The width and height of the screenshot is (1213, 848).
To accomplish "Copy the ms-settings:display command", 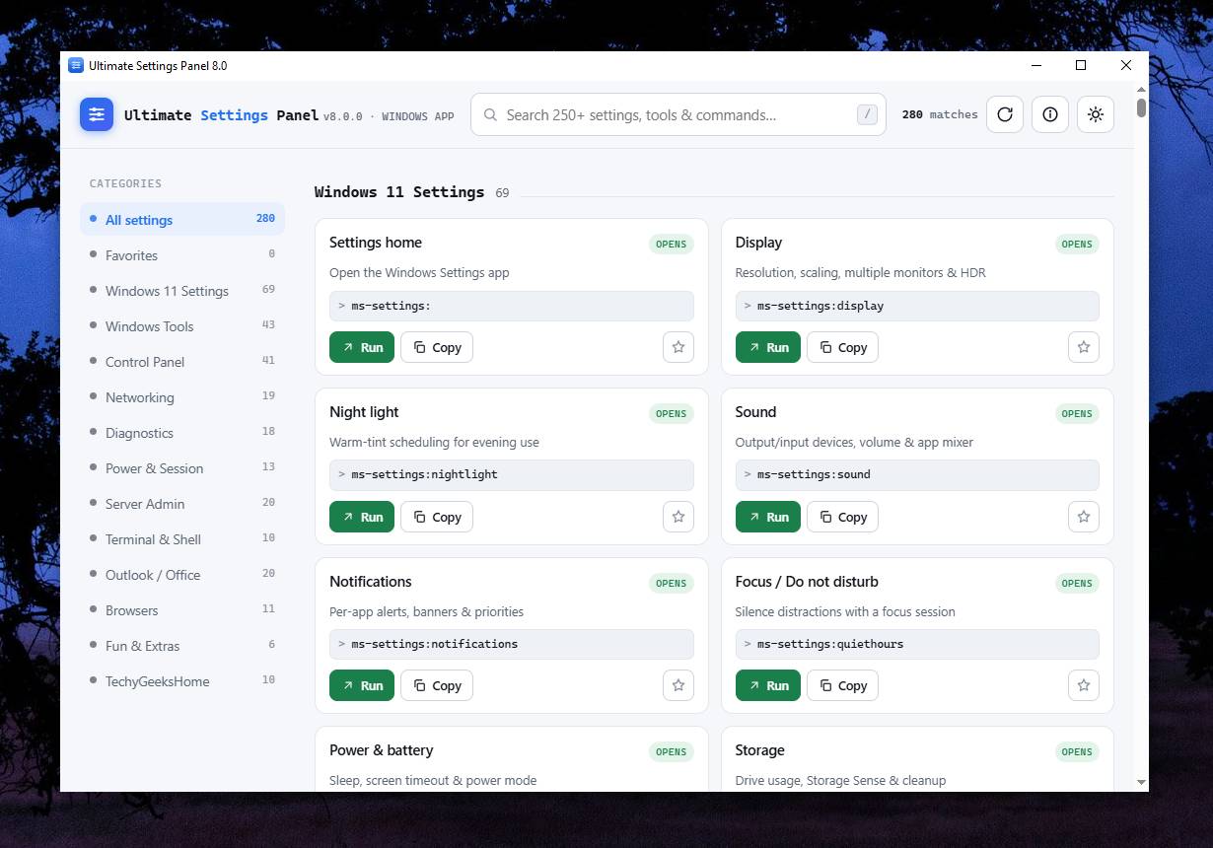I will pos(842,347).
